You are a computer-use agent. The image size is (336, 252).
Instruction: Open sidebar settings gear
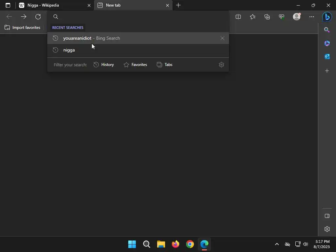(x=327, y=229)
